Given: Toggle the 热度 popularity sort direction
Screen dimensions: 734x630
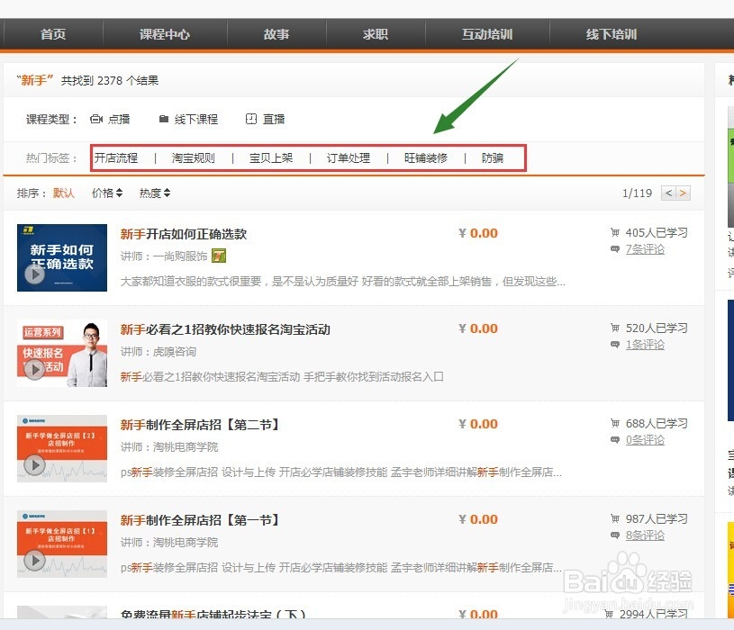Looking at the screenshot, I should [x=167, y=192].
